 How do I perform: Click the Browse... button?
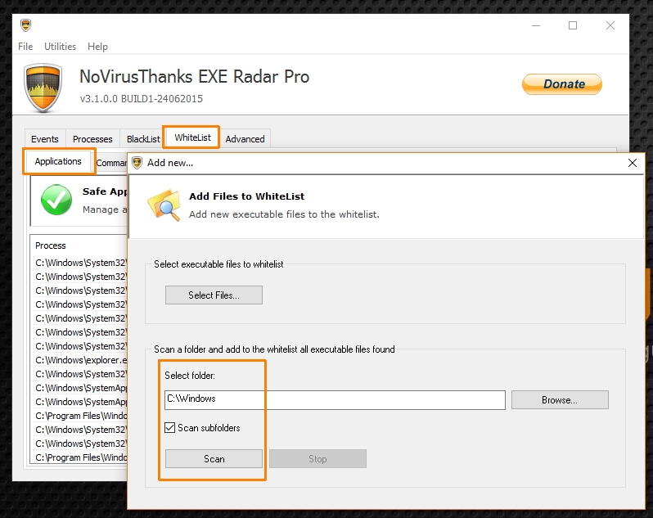click(560, 400)
